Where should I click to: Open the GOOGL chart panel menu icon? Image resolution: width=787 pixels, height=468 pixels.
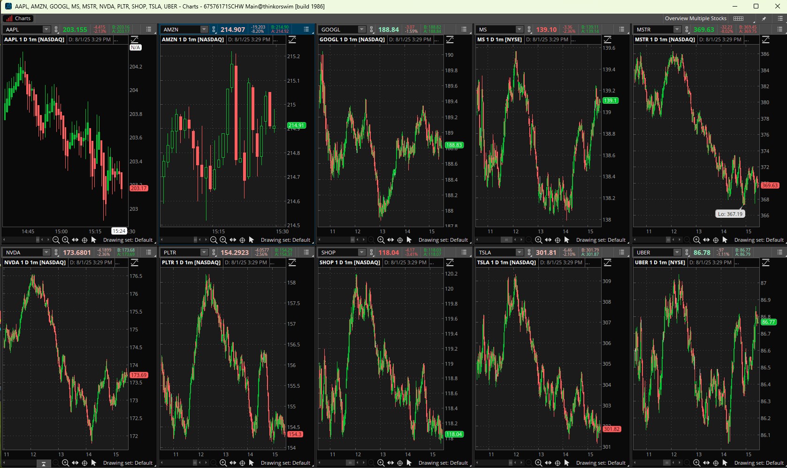464,29
